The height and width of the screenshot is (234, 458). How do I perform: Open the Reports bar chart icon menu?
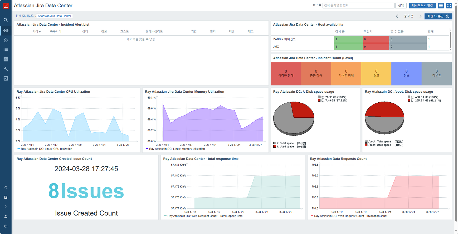point(6,59)
